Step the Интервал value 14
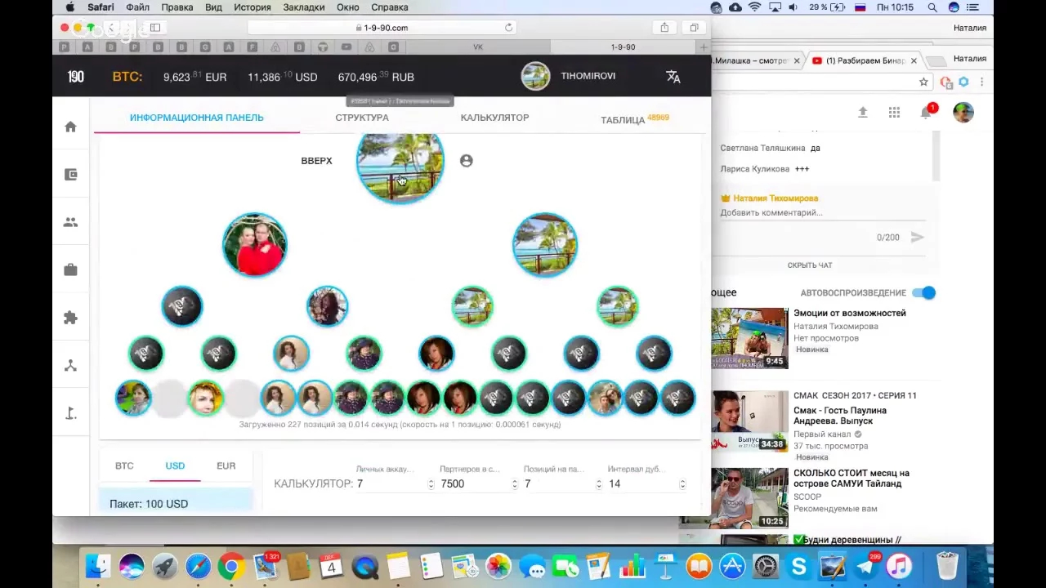Viewport: 1046px width, 588px height. [x=682, y=483]
